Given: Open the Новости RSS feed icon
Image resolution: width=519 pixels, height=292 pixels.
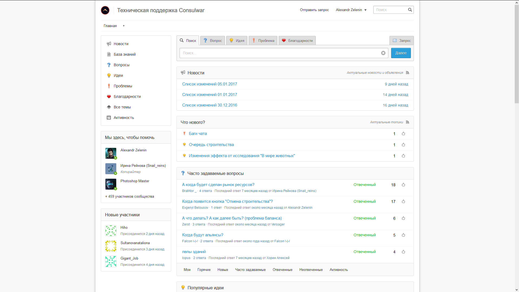Looking at the screenshot, I should (407, 73).
